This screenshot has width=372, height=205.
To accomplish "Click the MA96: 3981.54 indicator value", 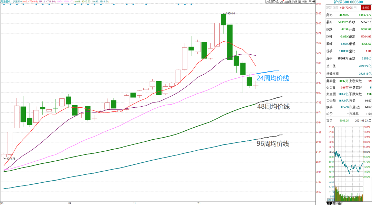I will point(100,1).
